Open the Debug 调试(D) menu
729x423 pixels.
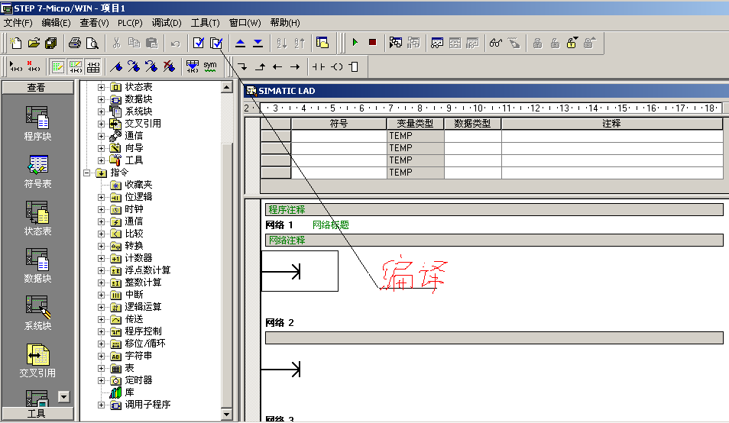(167, 23)
